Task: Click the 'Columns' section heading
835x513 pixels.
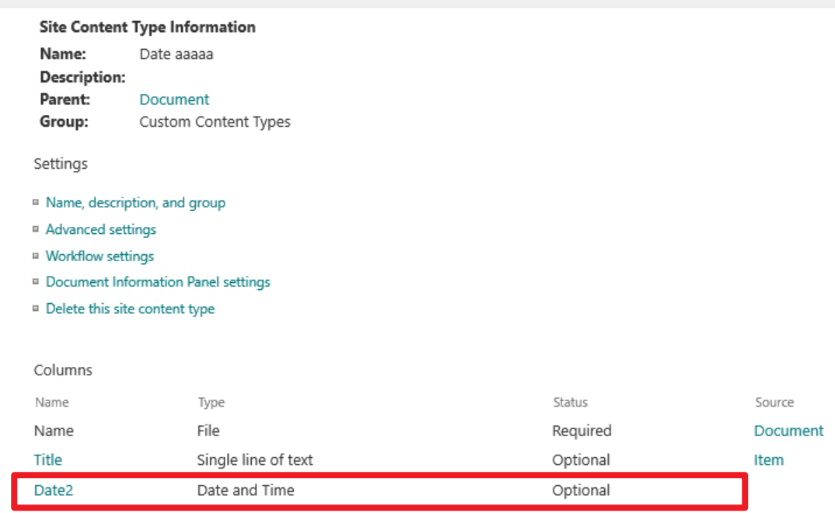Action: tap(63, 371)
